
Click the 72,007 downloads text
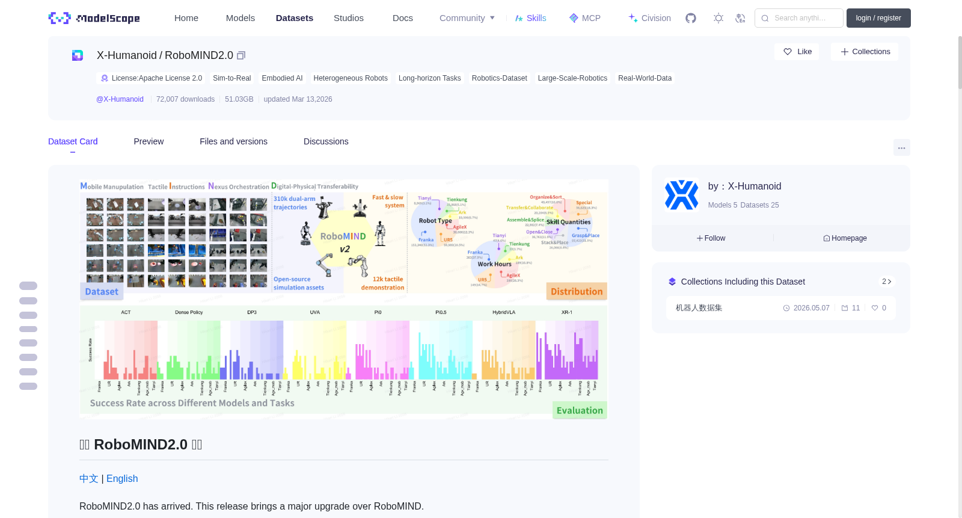coord(185,99)
